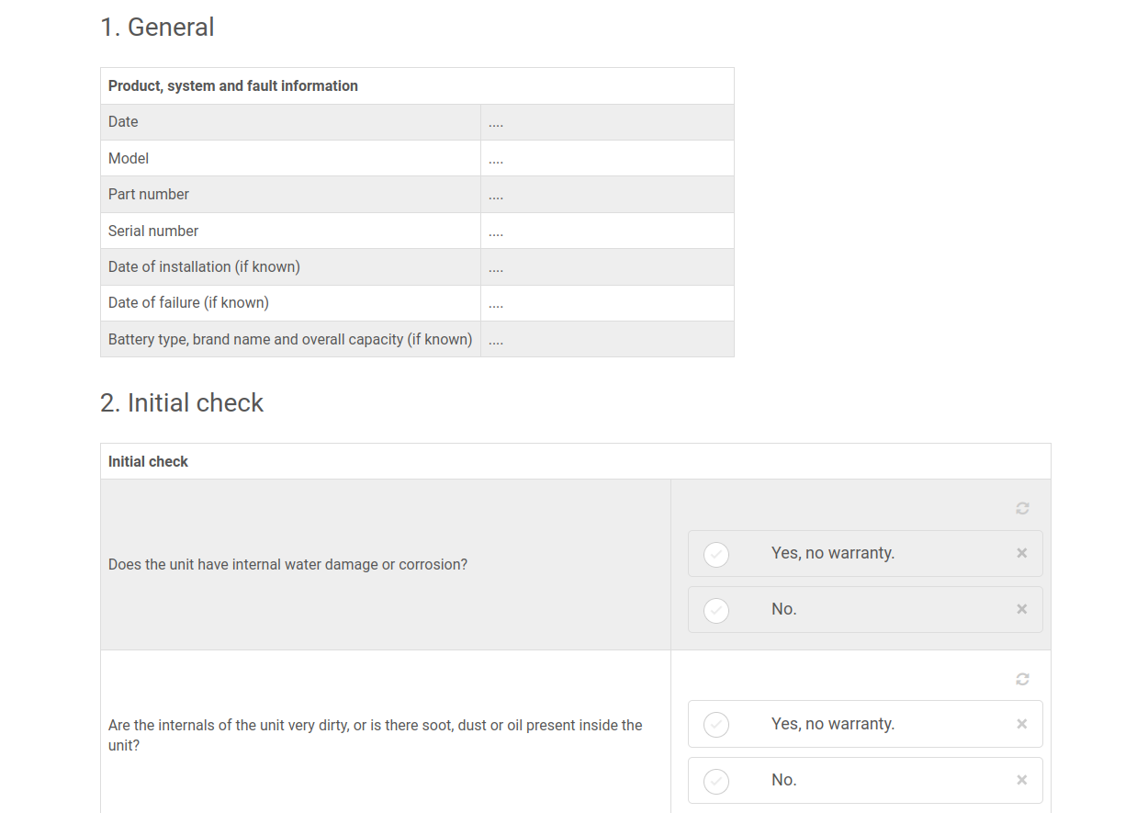The width and height of the screenshot is (1148, 813).
Task: Click the Date value field
Action: [606, 122]
